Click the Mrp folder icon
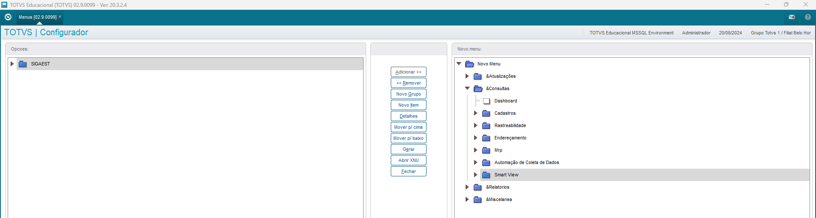816x218 pixels. point(486,150)
